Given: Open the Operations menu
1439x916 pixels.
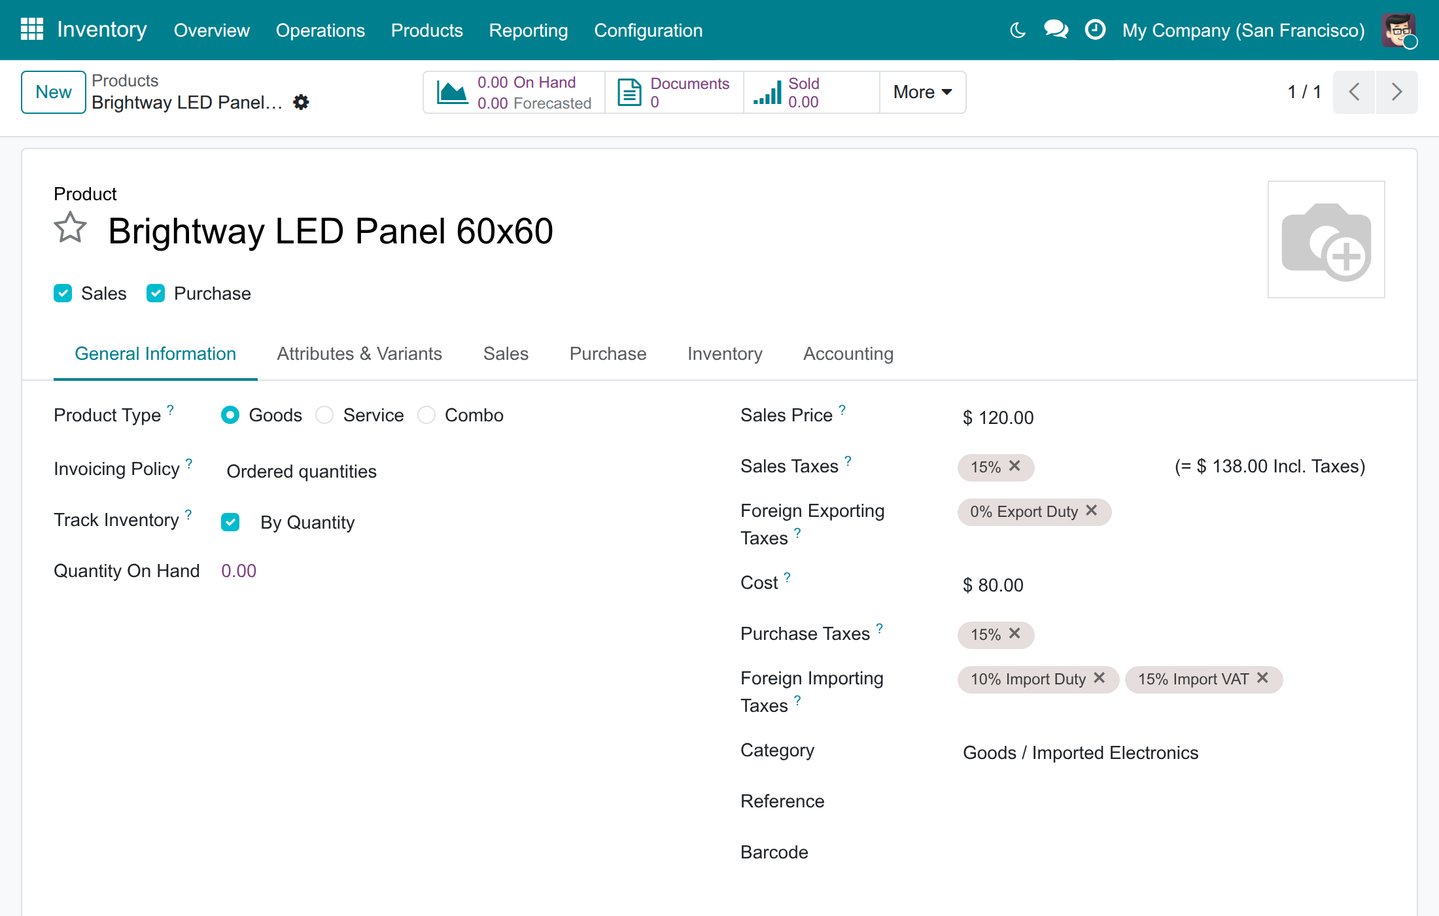Looking at the screenshot, I should tap(321, 30).
